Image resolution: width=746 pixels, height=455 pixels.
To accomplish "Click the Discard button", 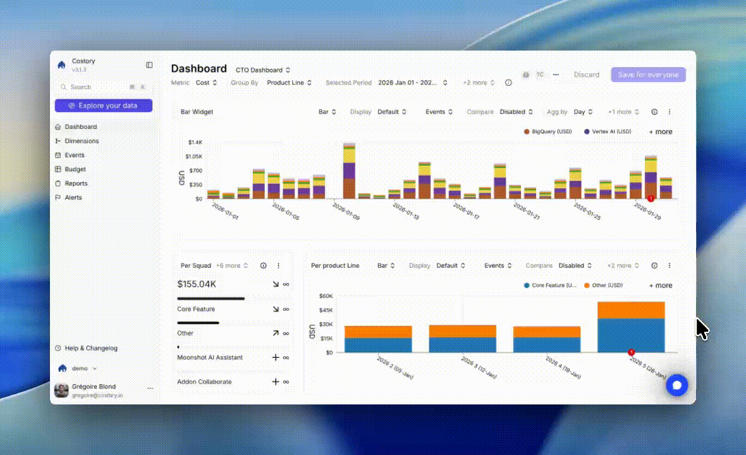I will pyautogui.click(x=587, y=75).
